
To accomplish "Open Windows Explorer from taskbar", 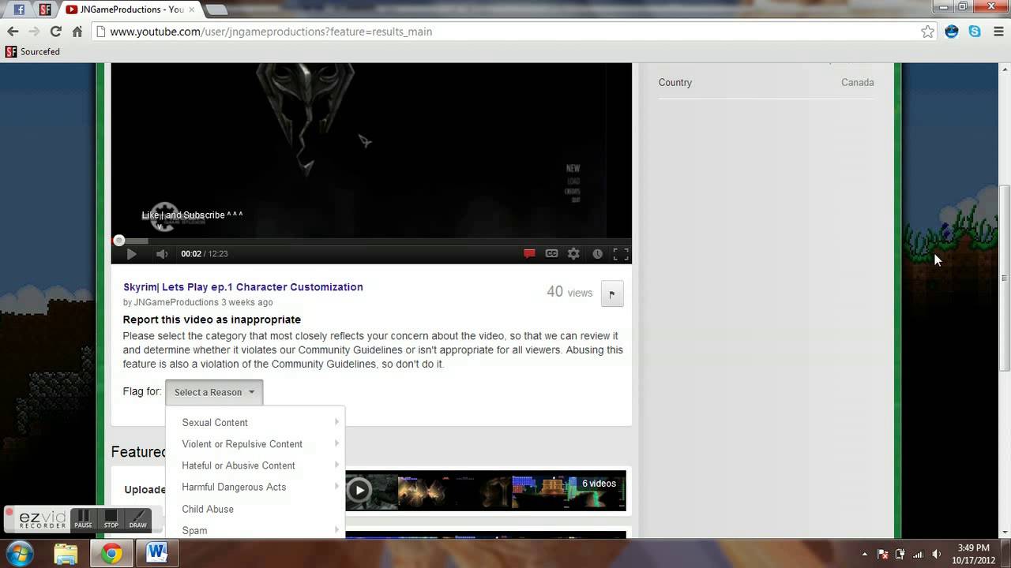I will pyautogui.click(x=66, y=554).
